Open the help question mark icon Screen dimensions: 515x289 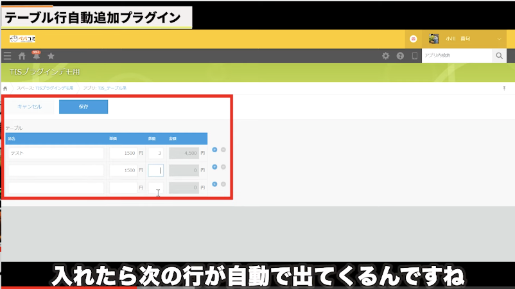pyautogui.click(x=400, y=56)
